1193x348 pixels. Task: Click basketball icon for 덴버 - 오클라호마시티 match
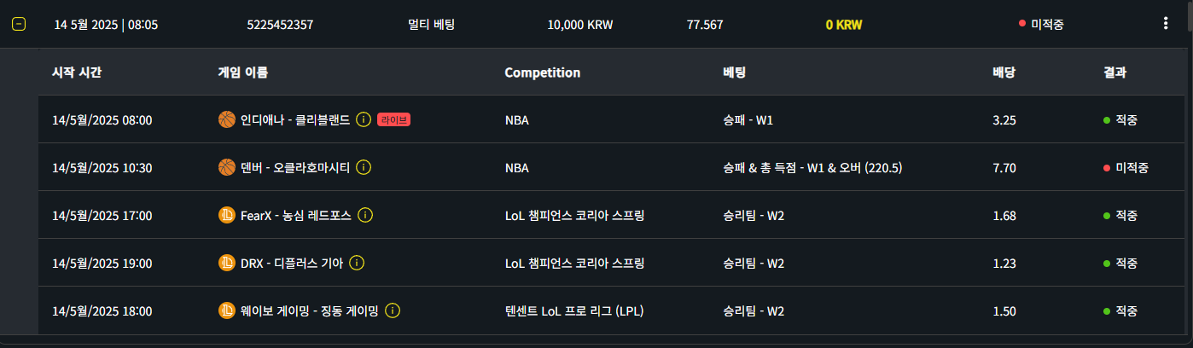tap(227, 168)
